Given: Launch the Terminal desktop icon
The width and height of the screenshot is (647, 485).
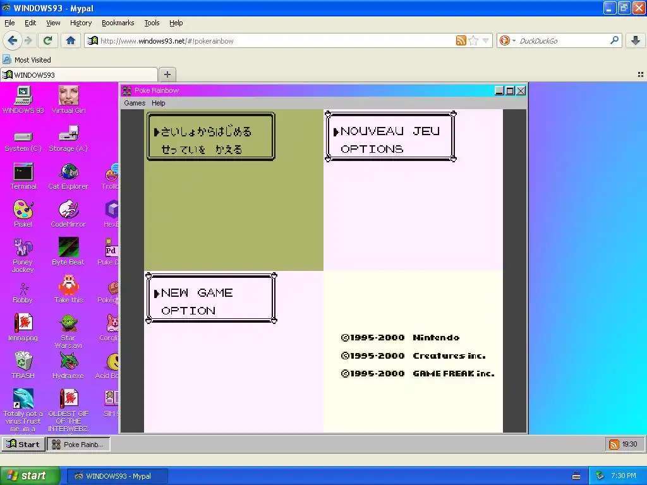Looking at the screenshot, I should coord(23,176).
